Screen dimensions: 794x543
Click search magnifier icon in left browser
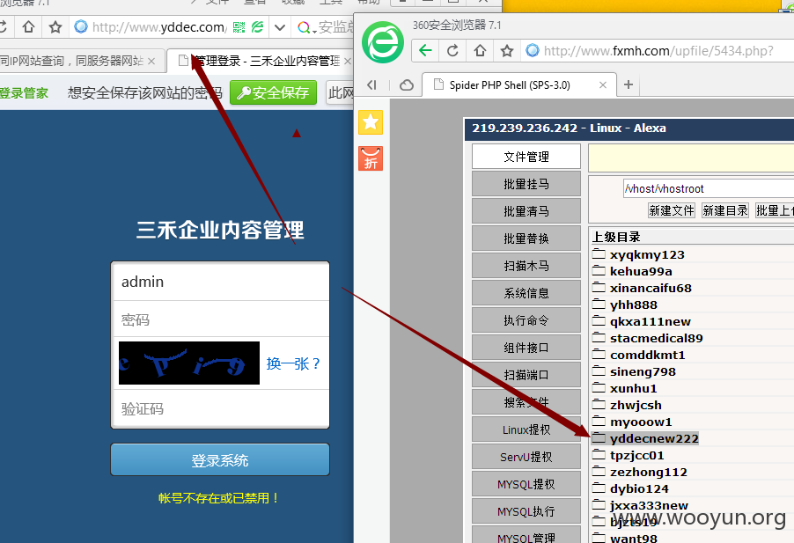(x=305, y=27)
